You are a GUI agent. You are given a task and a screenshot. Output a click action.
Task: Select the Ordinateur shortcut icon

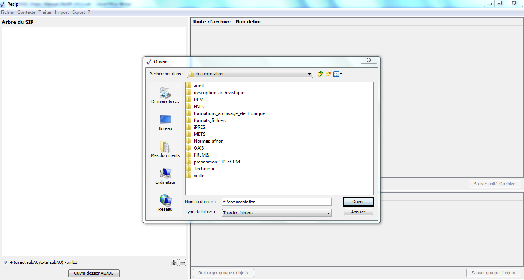point(165,174)
